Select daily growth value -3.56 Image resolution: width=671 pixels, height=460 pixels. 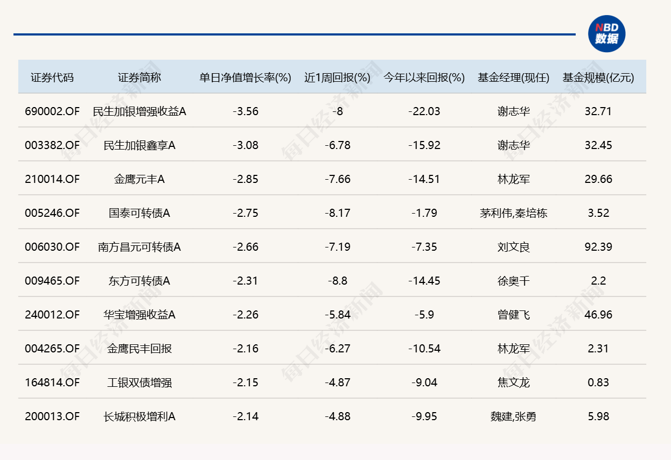point(246,111)
